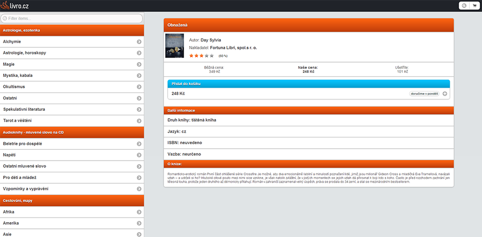The width and height of the screenshot is (482, 237).
Task: Click the star rating of the book
Action: [202, 55]
